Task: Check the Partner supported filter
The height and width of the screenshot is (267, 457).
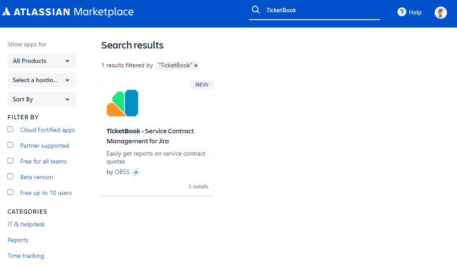Action: 10,145
